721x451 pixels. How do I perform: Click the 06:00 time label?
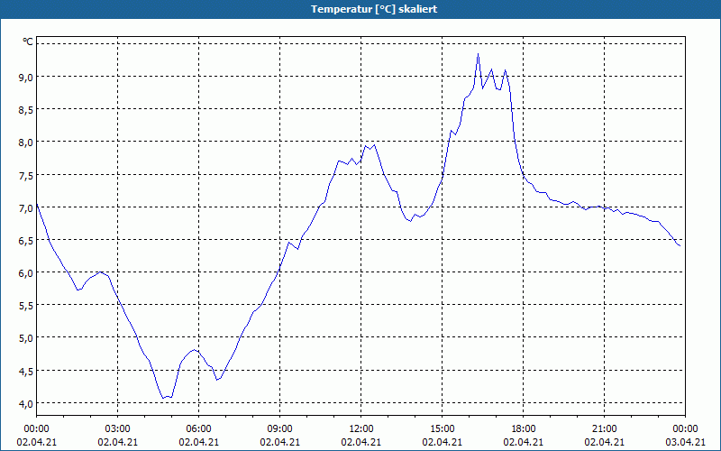[198, 429]
